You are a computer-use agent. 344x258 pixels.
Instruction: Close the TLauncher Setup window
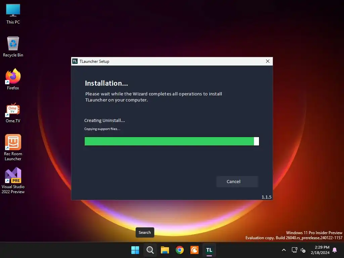[x=267, y=61]
